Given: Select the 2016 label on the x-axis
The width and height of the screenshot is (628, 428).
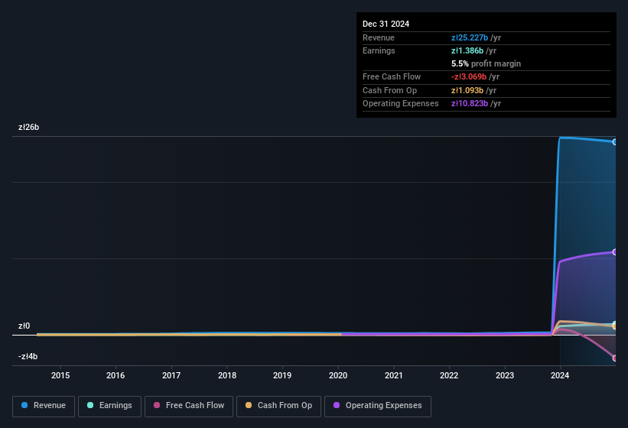Looking at the screenshot, I should [116, 375].
